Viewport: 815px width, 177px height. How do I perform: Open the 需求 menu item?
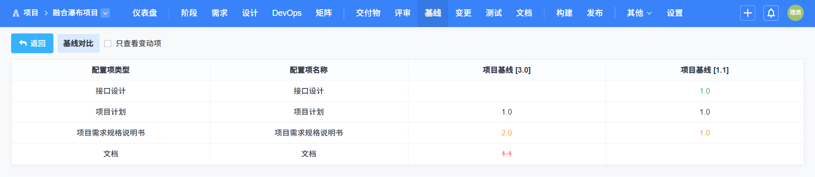tap(220, 13)
